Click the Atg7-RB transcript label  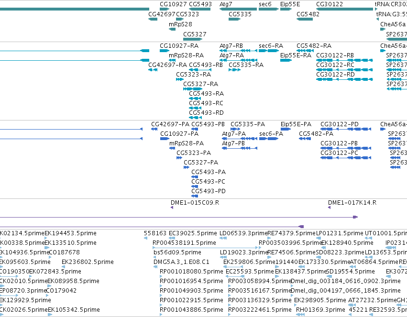click(x=231, y=46)
